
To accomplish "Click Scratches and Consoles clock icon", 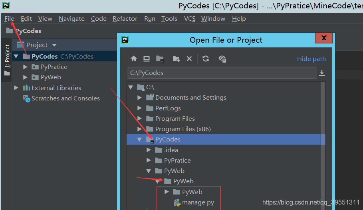I will coord(26,98).
